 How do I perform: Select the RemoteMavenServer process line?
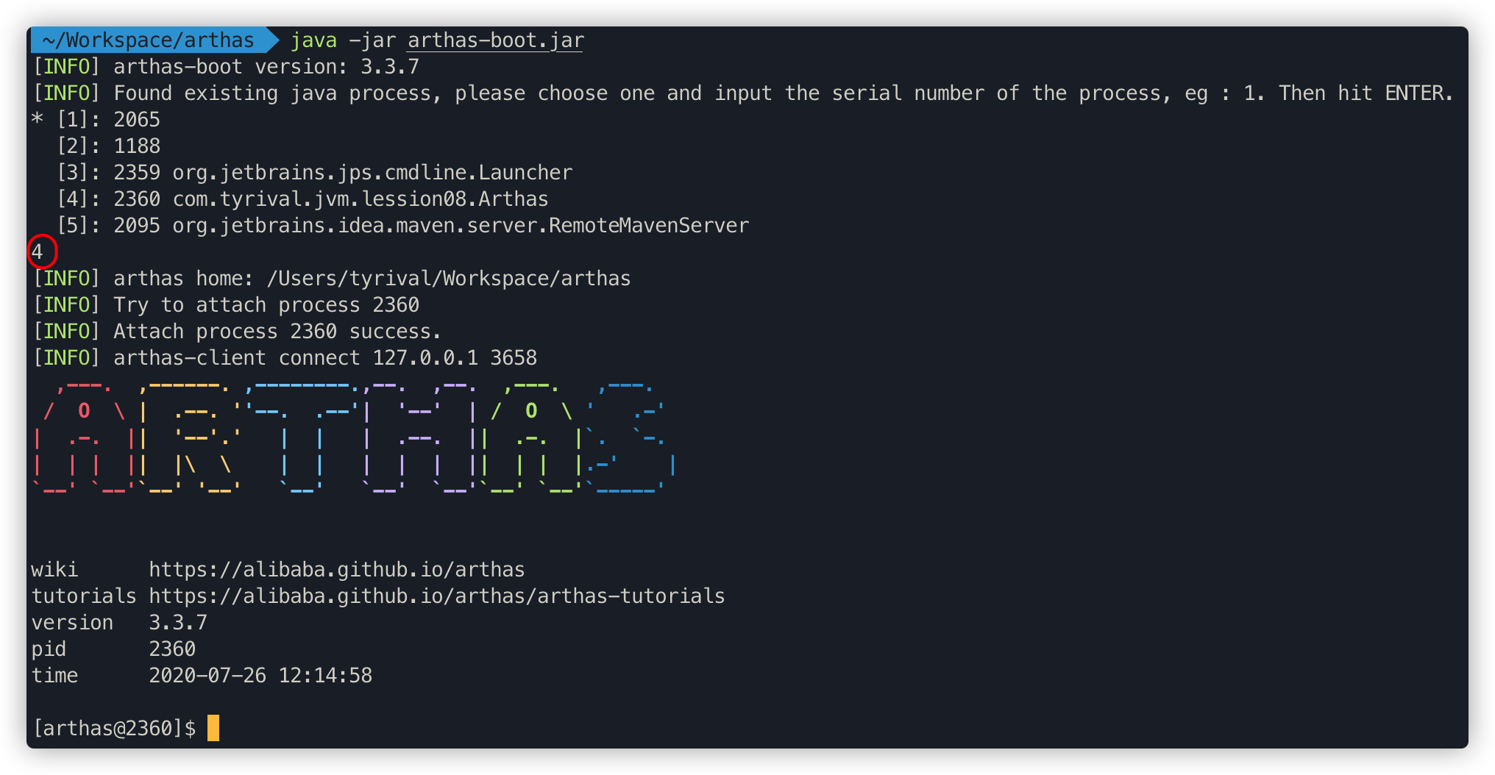402,226
